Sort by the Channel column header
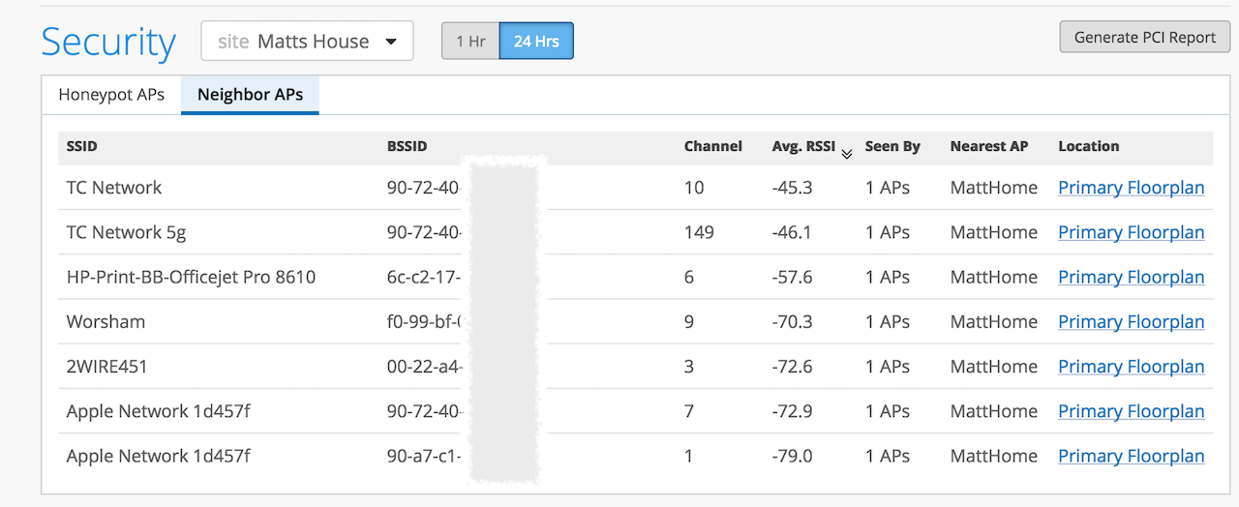Image resolution: width=1239 pixels, height=507 pixels. 712,146
